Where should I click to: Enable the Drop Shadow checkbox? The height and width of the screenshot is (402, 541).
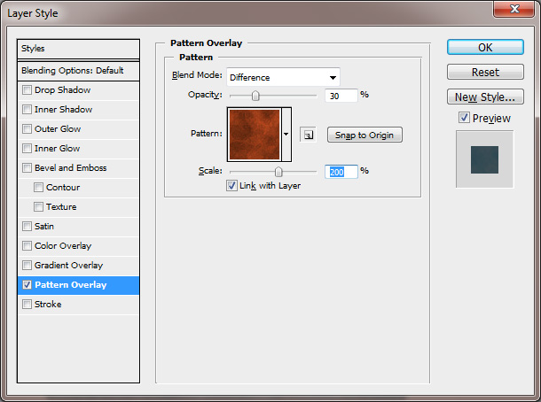click(27, 90)
